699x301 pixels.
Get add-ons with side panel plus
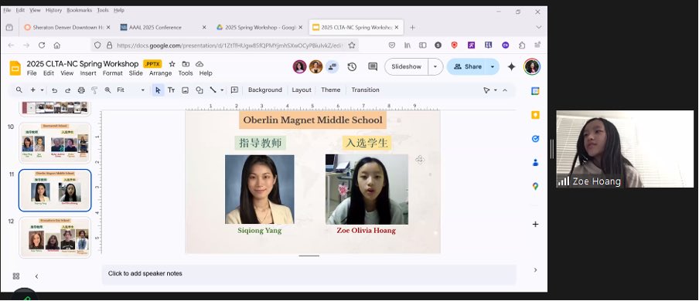535,224
